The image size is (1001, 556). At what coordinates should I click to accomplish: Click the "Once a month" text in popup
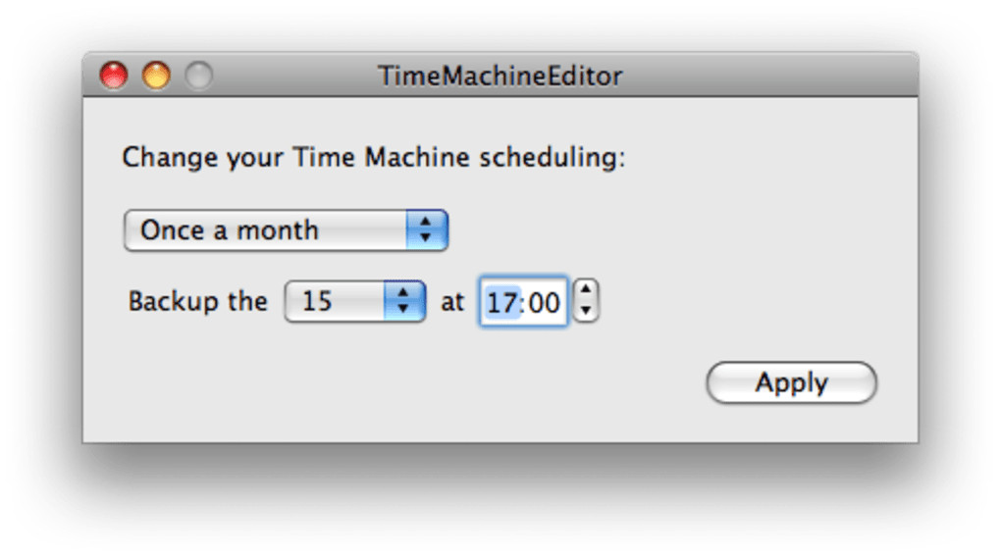pos(230,230)
